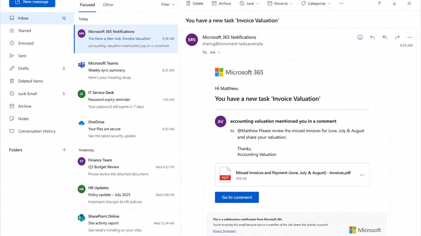421x236 pixels.
Task: Mark message as Junk
Action: [247, 4]
